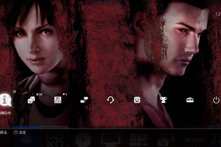The height and width of the screenshot is (147, 221).
Task: Click the online friends count 34 badge
Action: 39,95
